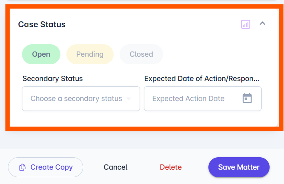
Task: Open the Choose a secondary status dropdown
Action: point(81,99)
